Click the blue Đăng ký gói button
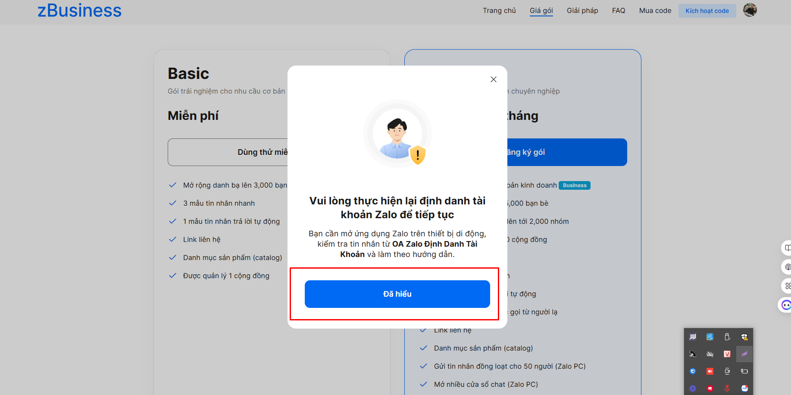791x395 pixels. (567, 152)
